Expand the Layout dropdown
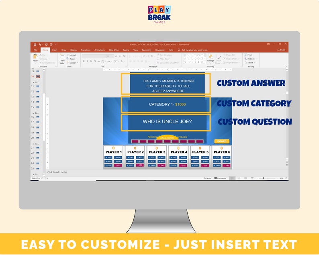Image resolution: width=319 pixels, height=255 pixels. [x=72, y=55]
